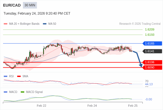163x110 pixels.
Task: Click the MA 20 + Bollinger Bands legend label
Action: (24, 24)
